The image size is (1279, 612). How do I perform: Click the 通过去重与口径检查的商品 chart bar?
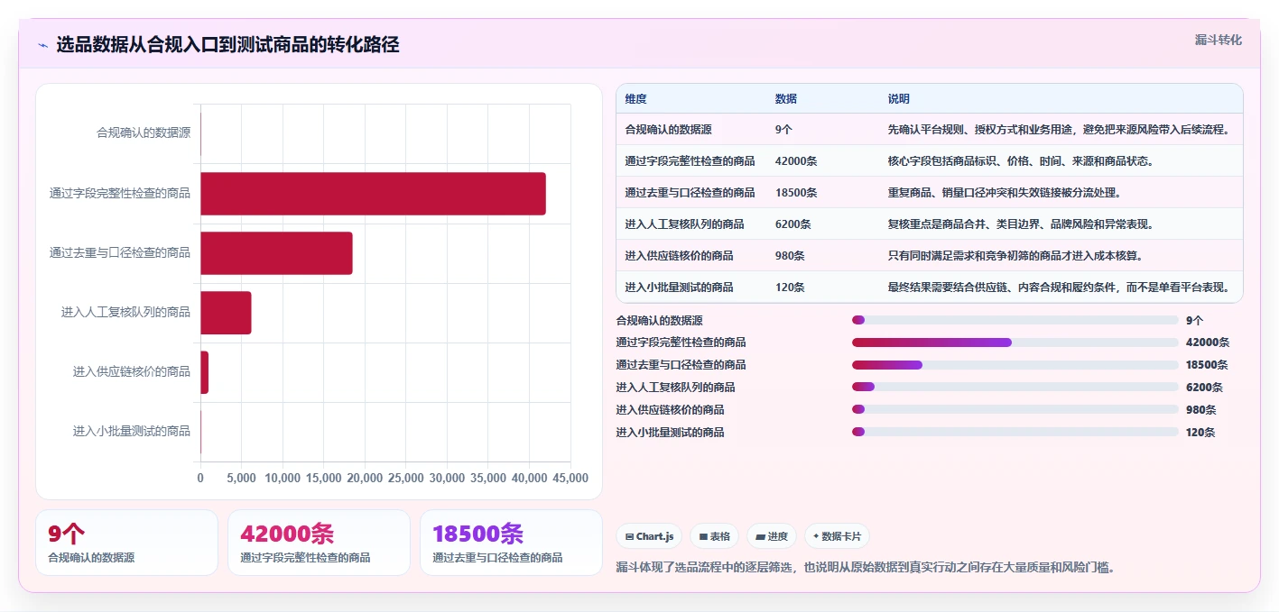click(276, 253)
